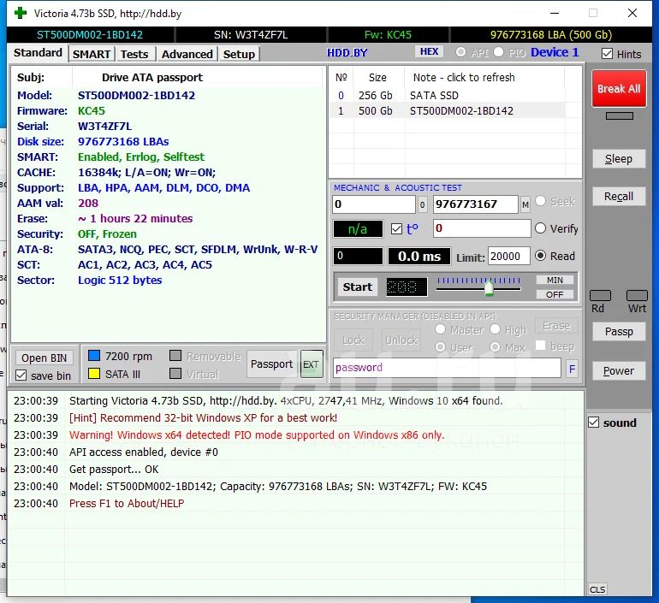Image resolution: width=659 pixels, height=603 pixels.
Task: Start the mechanic and acoustic test
Action: (357, 287)
